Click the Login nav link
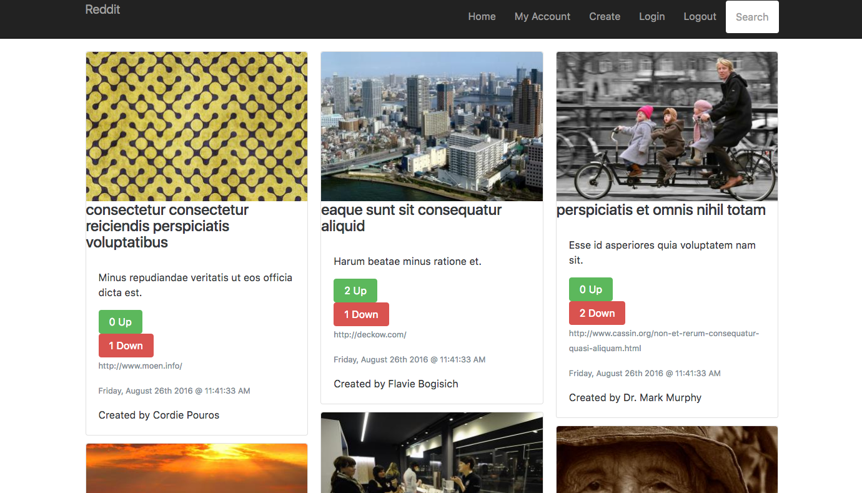Viewport: 862px width, 493px height. pos(651,17)
